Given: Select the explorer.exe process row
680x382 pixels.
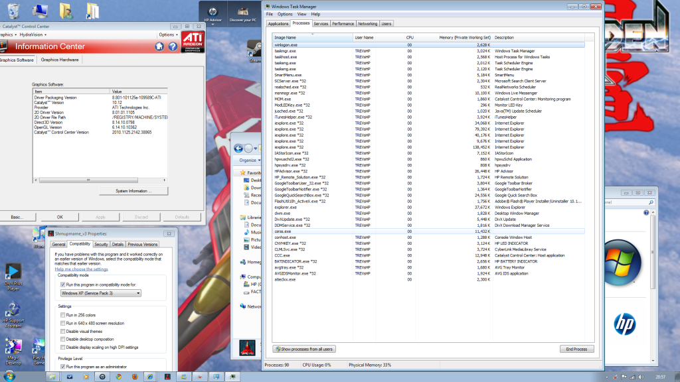Looking at the screenshot, I should point(428,208).
